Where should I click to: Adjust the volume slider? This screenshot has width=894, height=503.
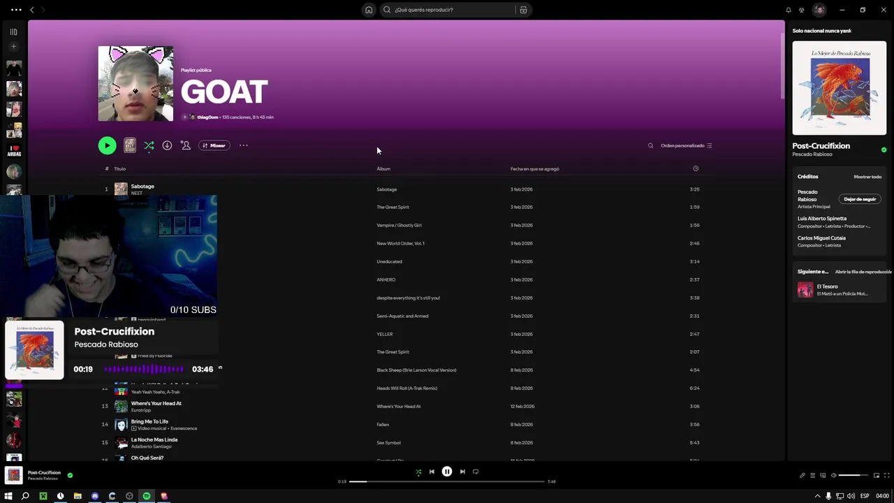click(853, 475)
